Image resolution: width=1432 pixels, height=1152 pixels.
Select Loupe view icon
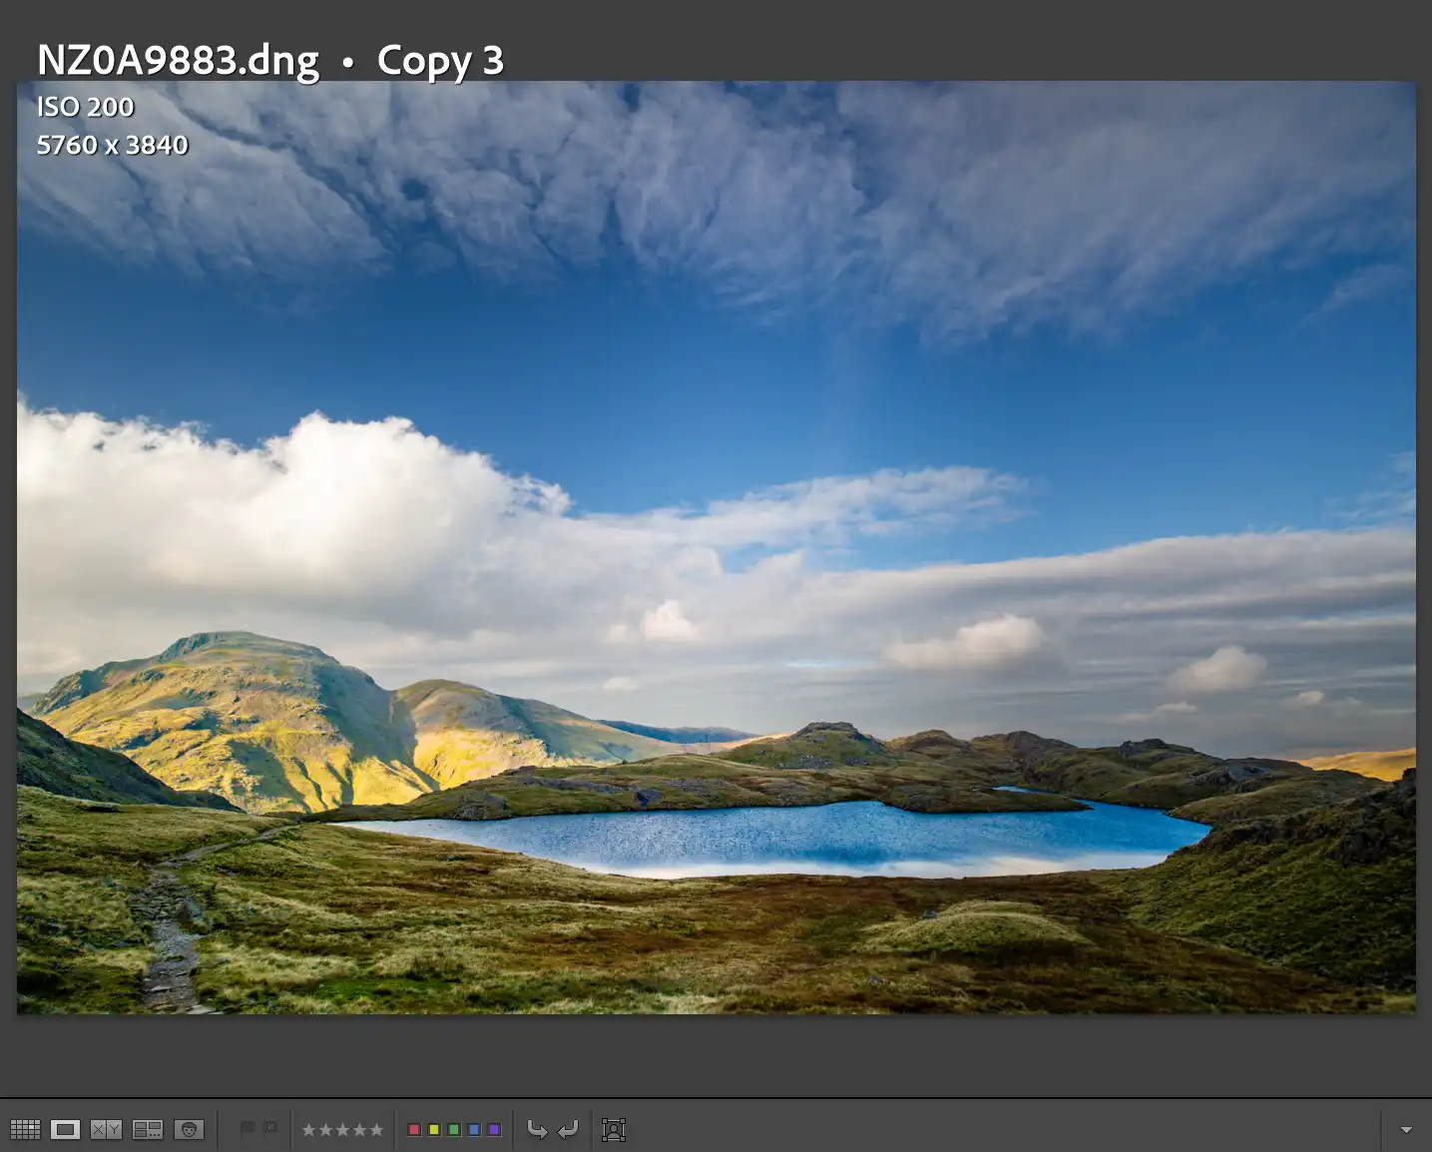[x=66, y=1129]
